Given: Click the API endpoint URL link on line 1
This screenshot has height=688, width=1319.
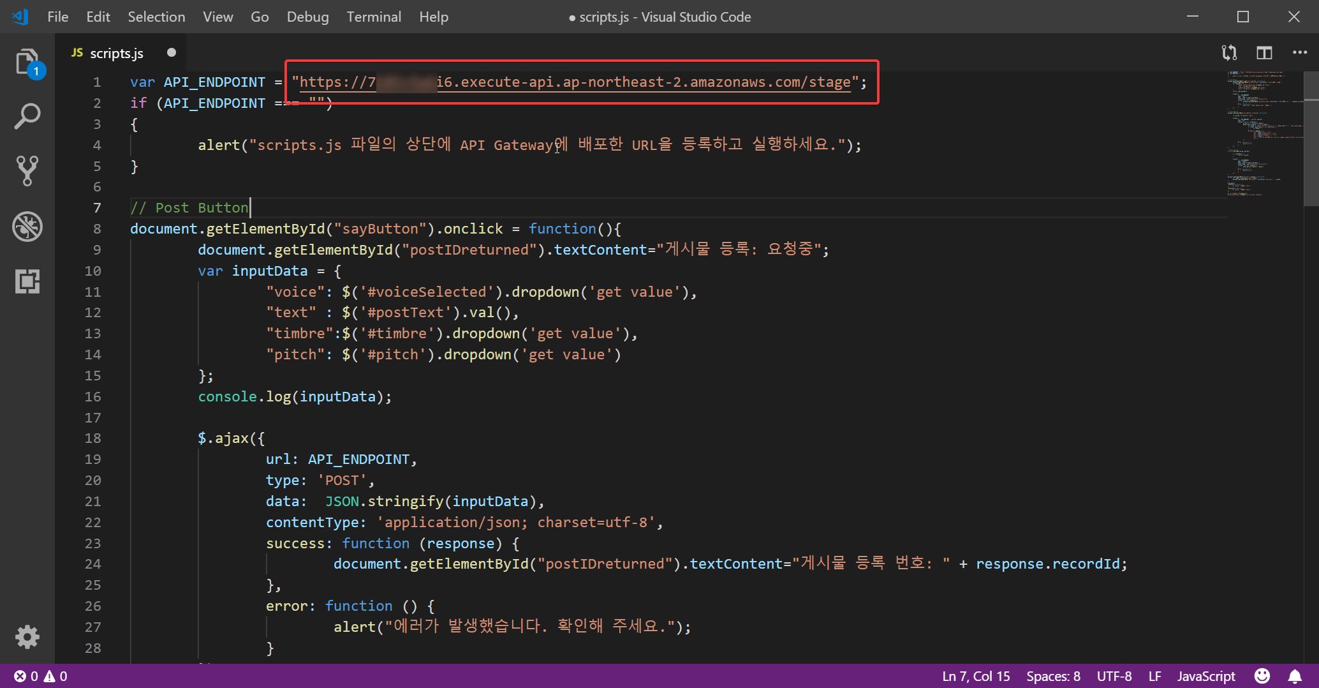Looking at the screenshot, I should click(575, 82).
